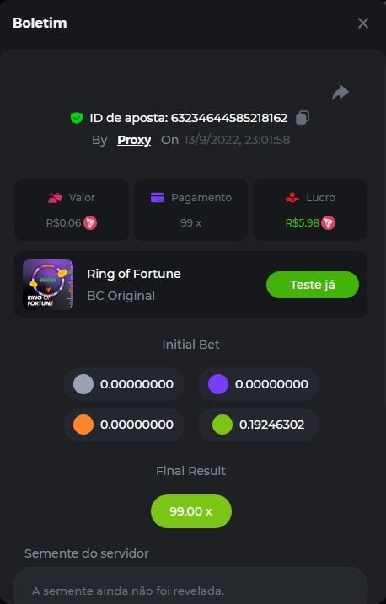This screenshot has width=386, height=604.
Task: Click the share arrow icon
Action: (340, 93)
